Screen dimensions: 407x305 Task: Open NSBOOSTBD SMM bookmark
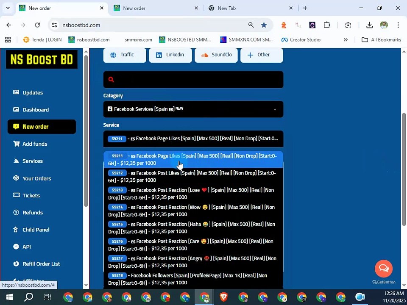click(x=185, y=40)
